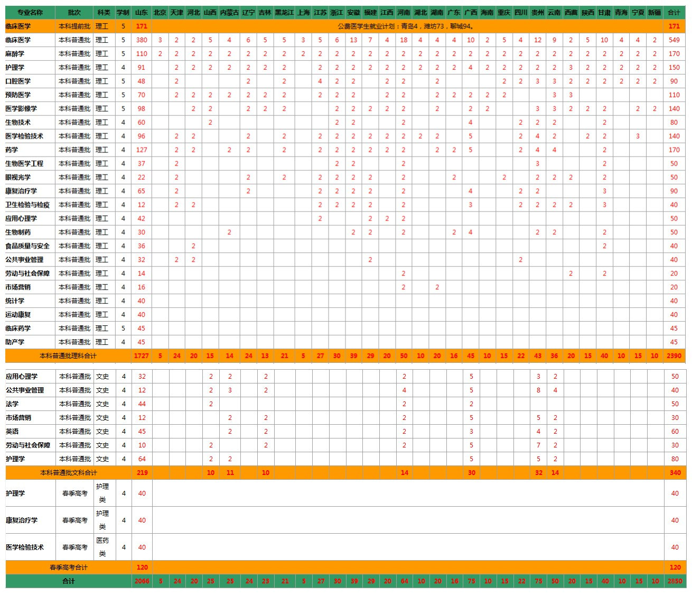Viewport: 692px width, 594px height.
Task: Click the 药学 major name
Action: (x=12, y=150)
